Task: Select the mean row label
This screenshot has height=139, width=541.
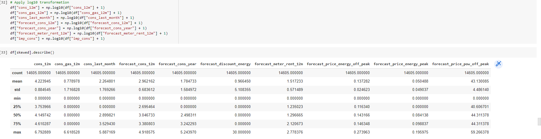Action: click(17, 81)
